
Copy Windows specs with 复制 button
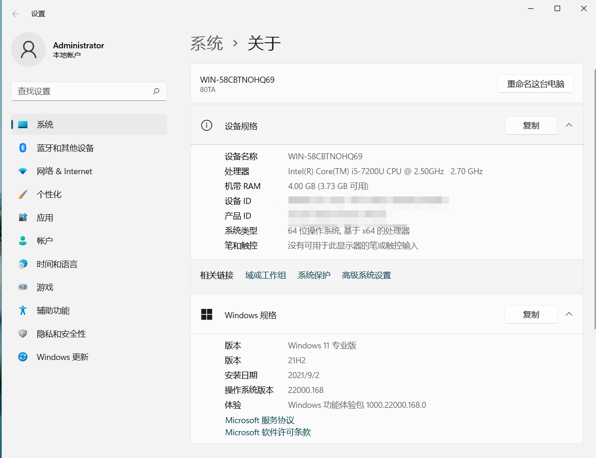tap(531, 314)
